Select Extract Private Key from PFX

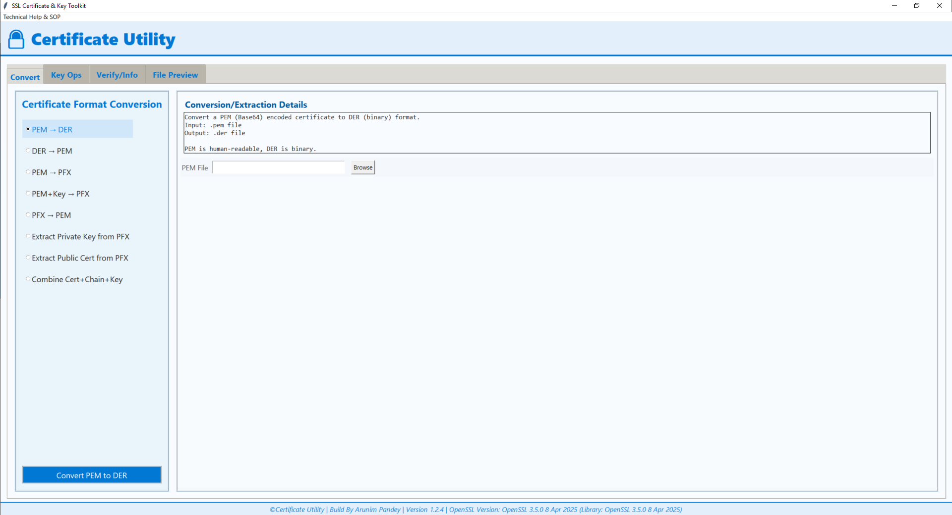80,237
